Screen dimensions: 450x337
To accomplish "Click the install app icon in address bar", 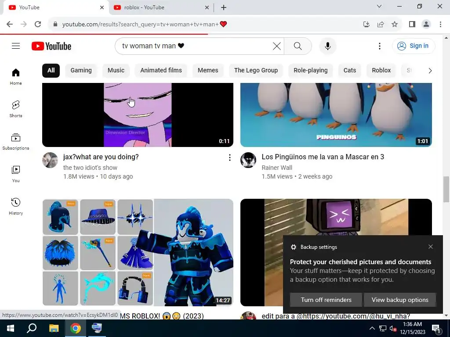I will coord(367,24).
